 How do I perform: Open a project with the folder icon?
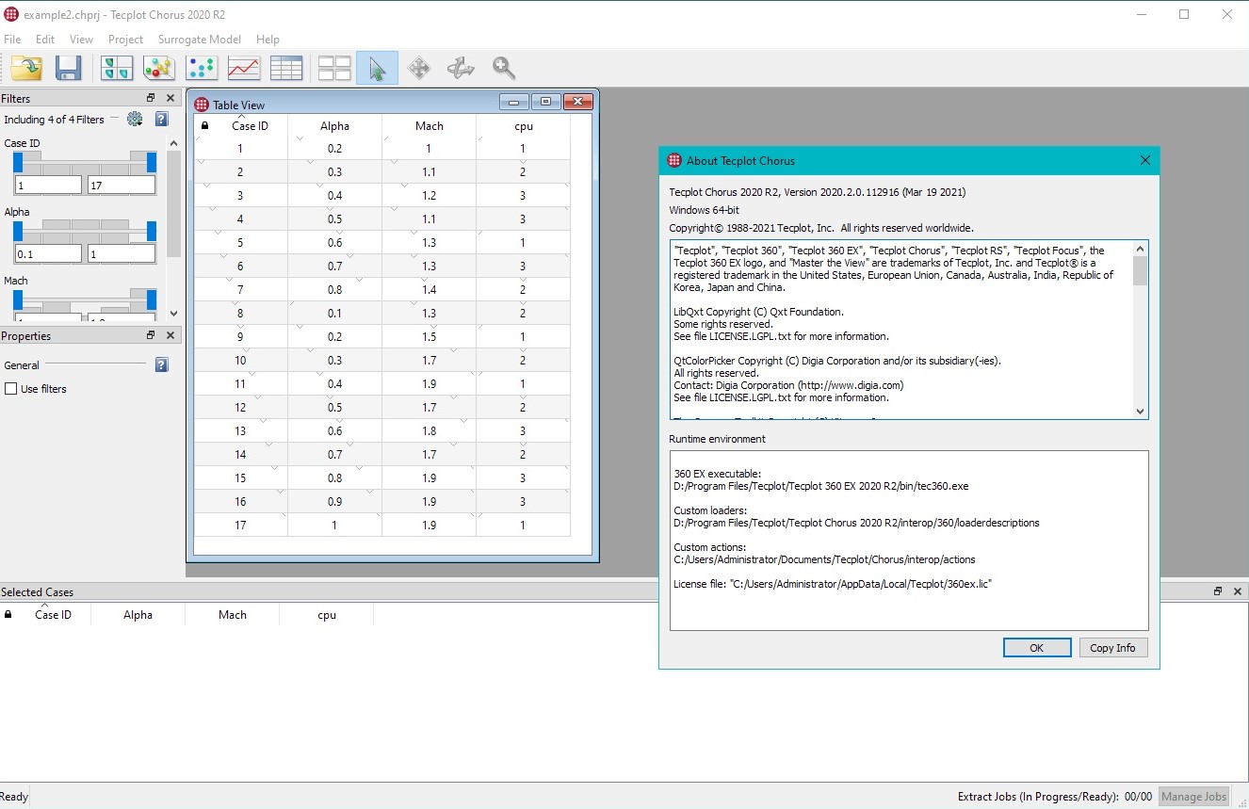coord(27,68)
